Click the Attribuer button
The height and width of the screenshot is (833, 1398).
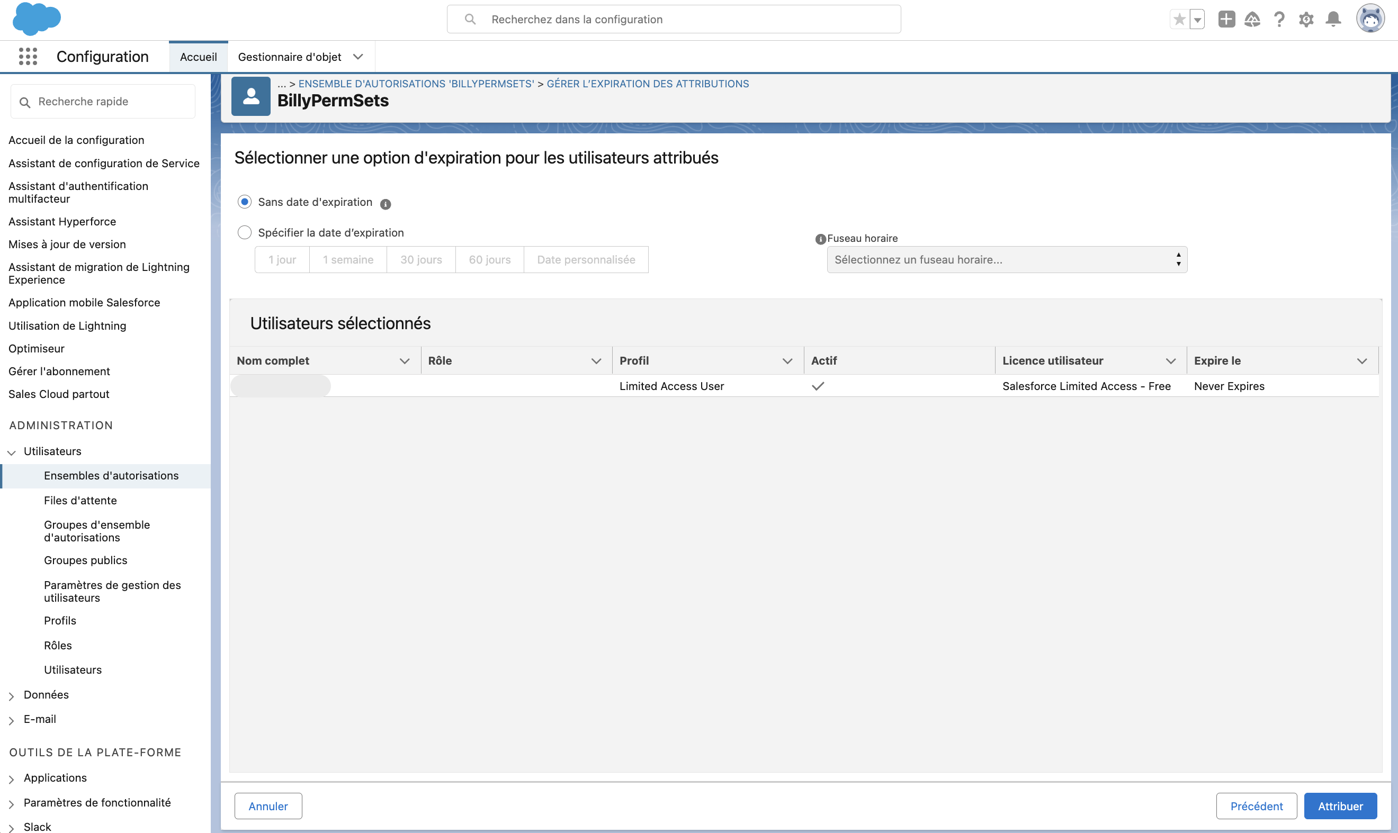coord(1341,807)
